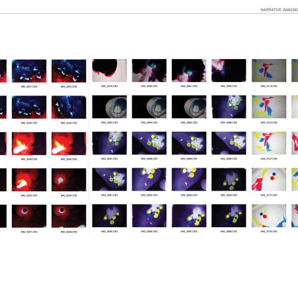Click the IMG_0123.CR2 yellow red blue paint thumbnail
The height and width of the screenshot is (298, 298).
point(269,107)
